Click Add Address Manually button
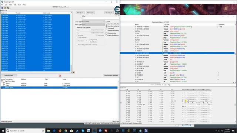This screenshot has width=237, height=133. pos(111,75)
